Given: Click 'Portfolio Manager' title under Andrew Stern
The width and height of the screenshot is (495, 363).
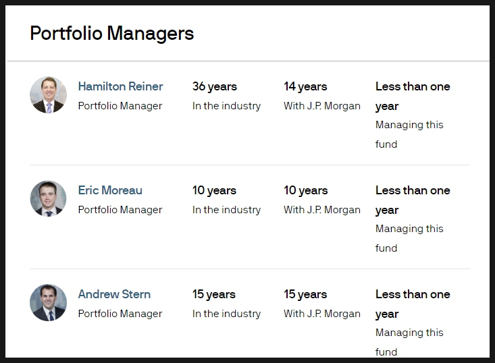Looking at the screenshot, I should pyautogui.click(x=120, y=314).
